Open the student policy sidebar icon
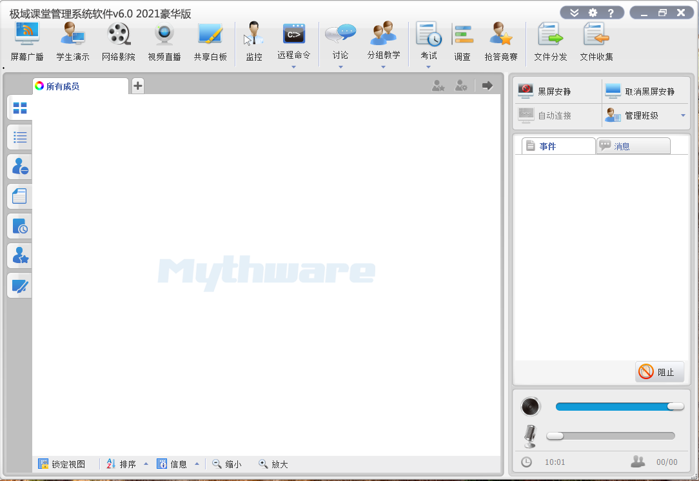The image size is (699, 481). (19, 167)
